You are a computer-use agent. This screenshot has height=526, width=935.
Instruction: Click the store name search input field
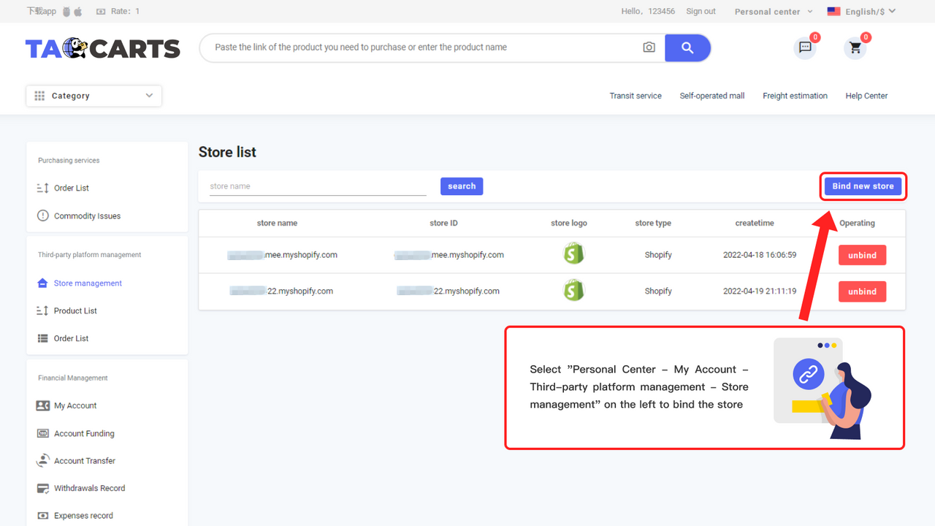click(314, 186)
